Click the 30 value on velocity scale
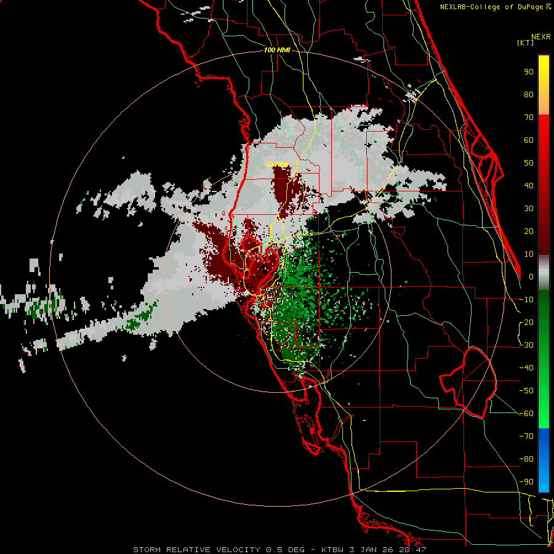The height and width of the screenshot is (554, 554). click(529, 209)
